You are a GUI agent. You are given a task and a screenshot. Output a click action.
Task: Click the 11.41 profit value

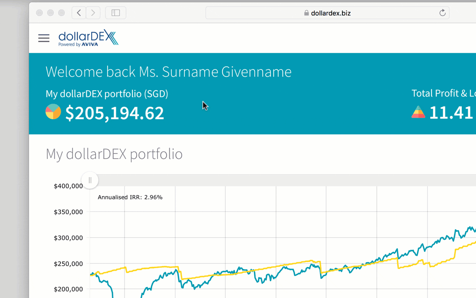click(451, 113)
